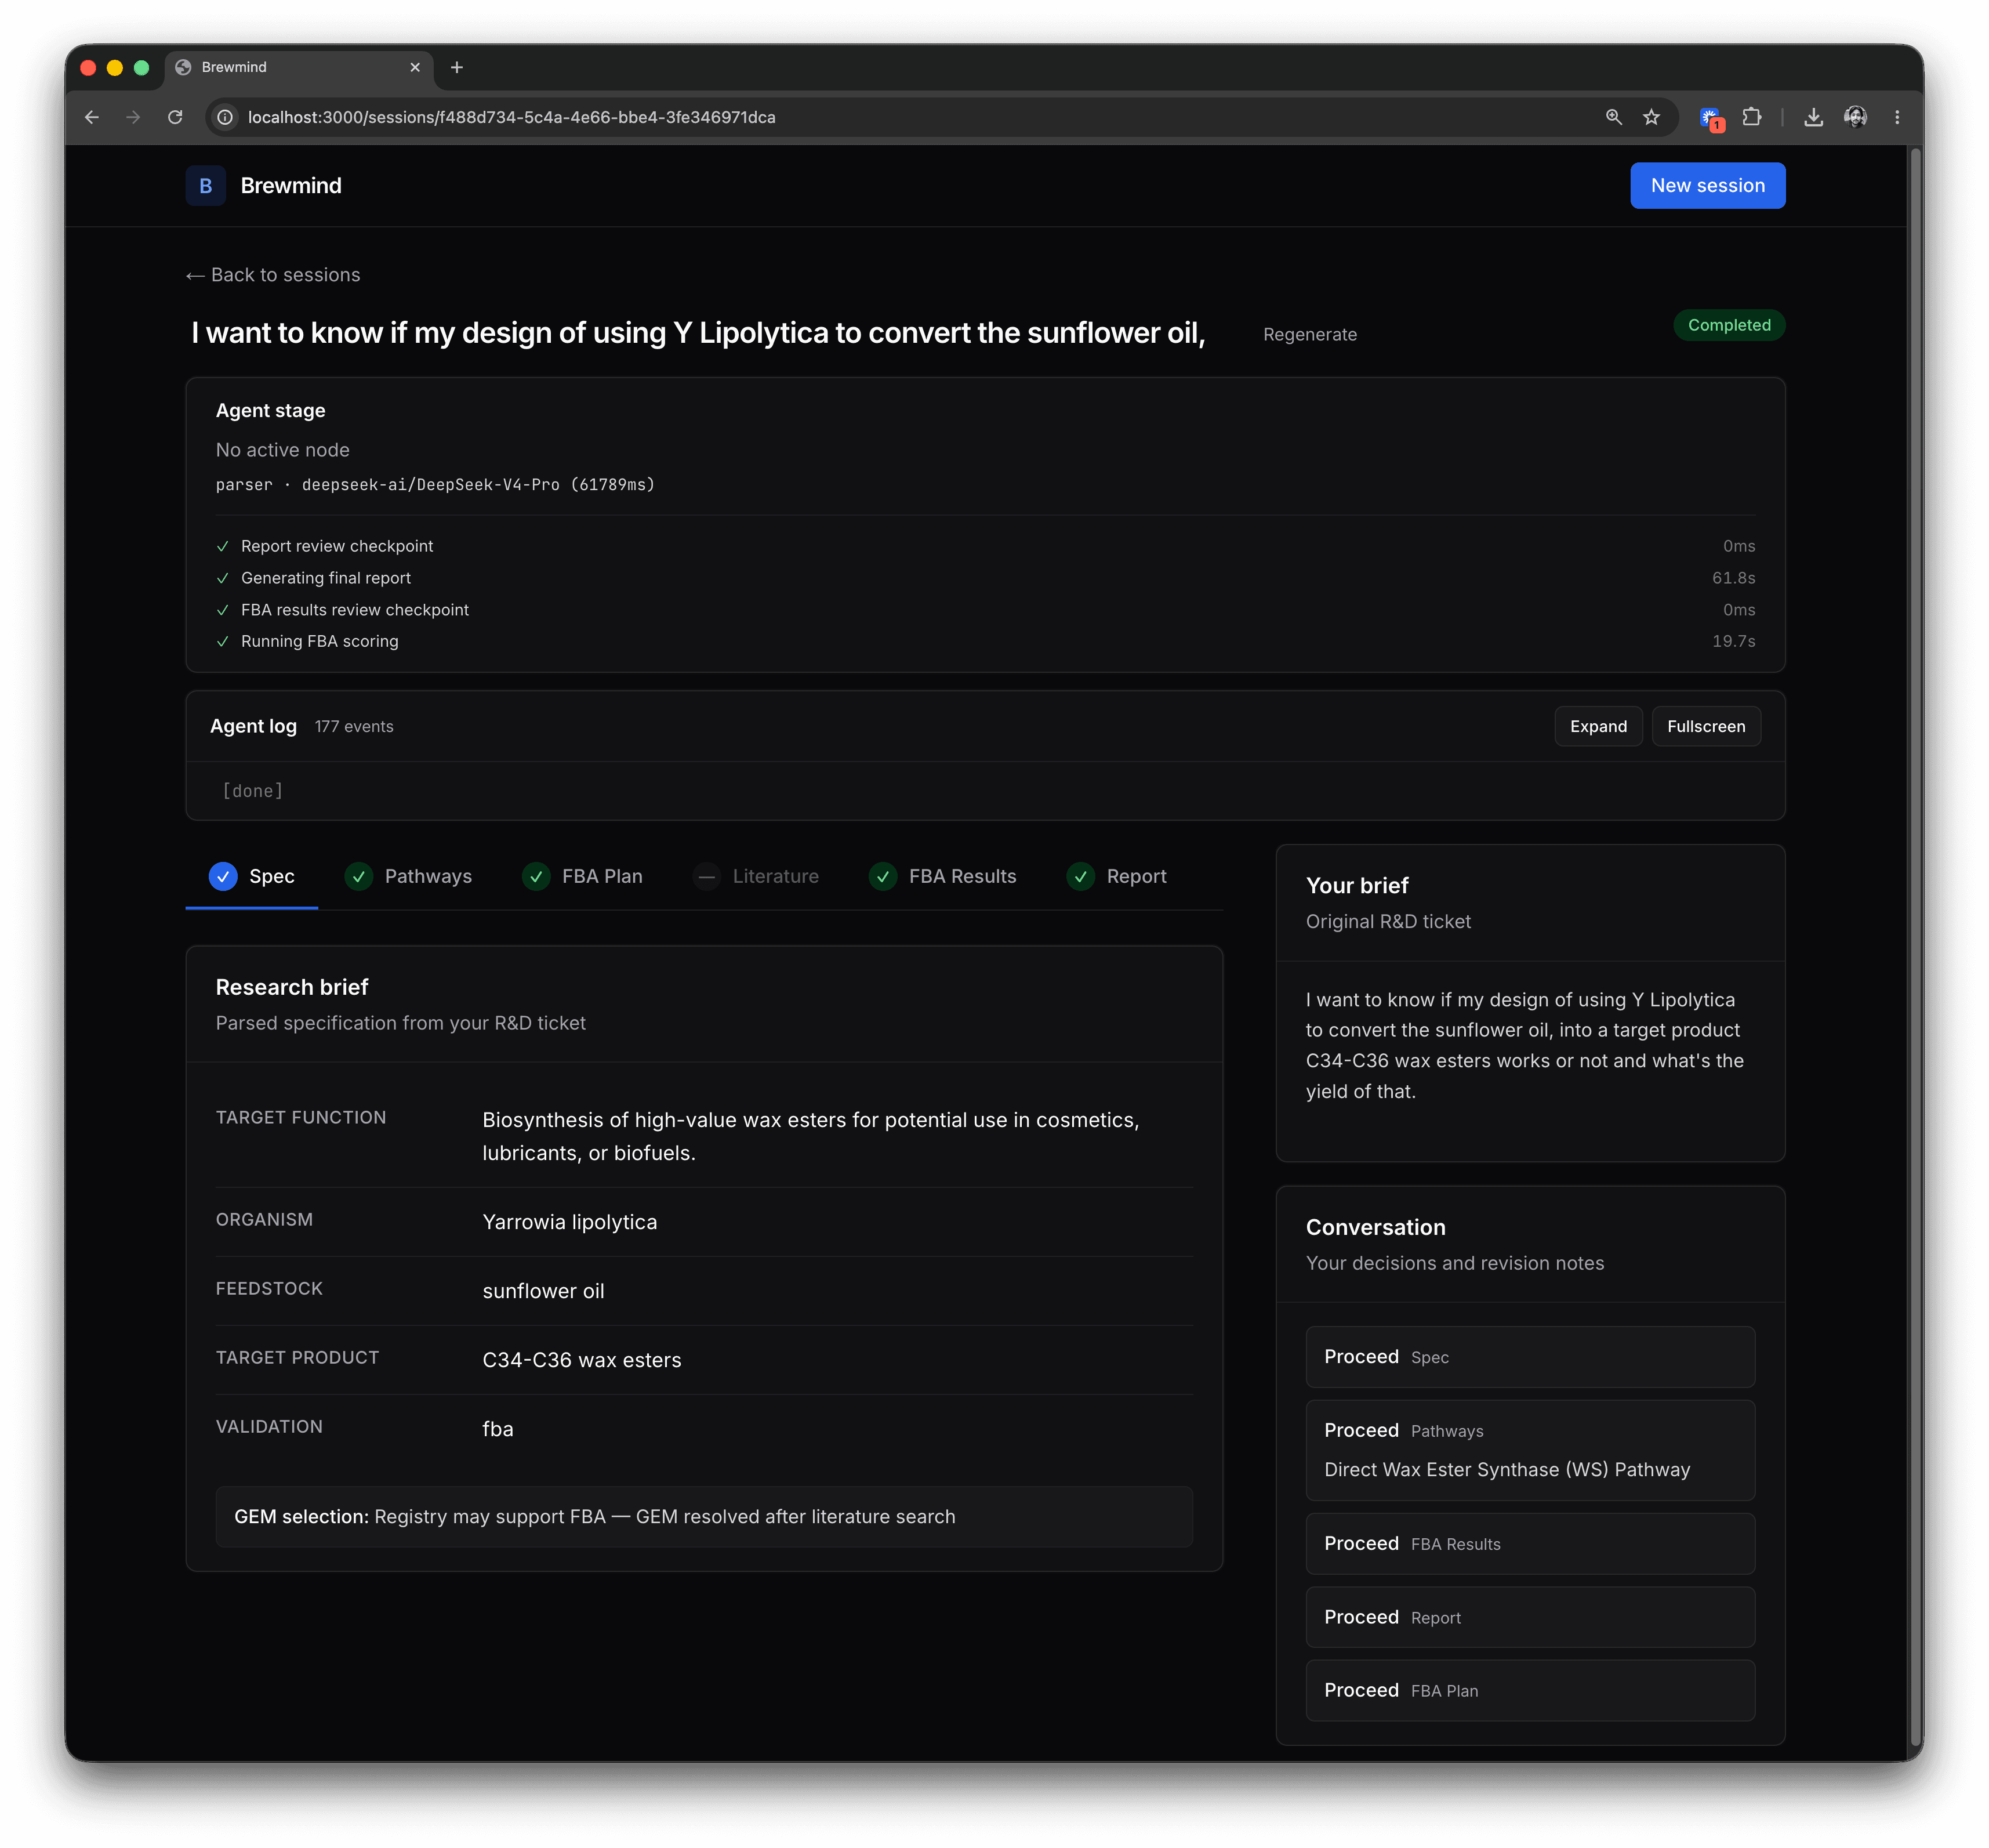Click the parser deepseek-ai/DeepSeek-V4-Pro line
The height and width of the screenshot is (1848, 1989).
point(435,485)
